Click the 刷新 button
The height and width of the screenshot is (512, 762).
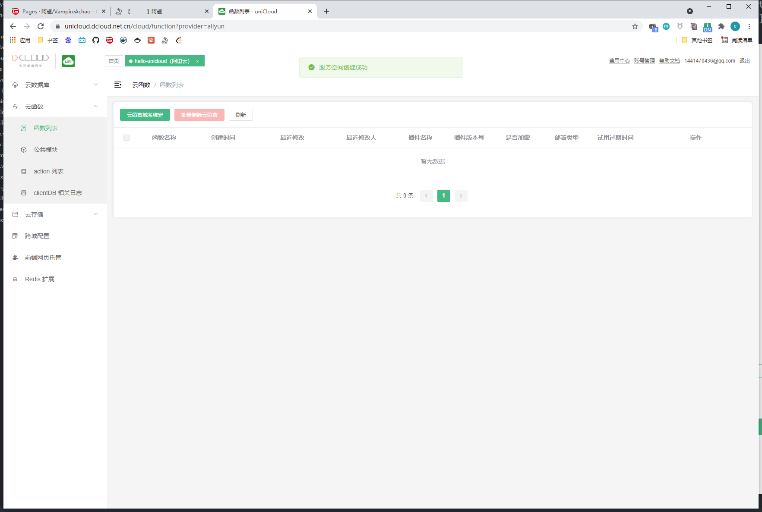click(x=240, y=115)
